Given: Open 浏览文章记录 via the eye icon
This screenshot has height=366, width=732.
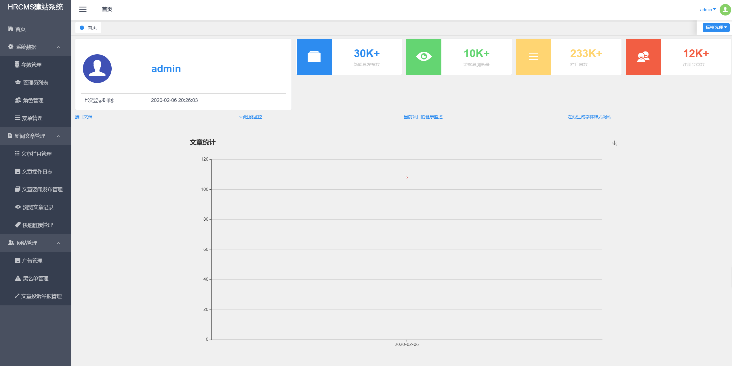Looking at the screenshot, I should coord(18,207).
